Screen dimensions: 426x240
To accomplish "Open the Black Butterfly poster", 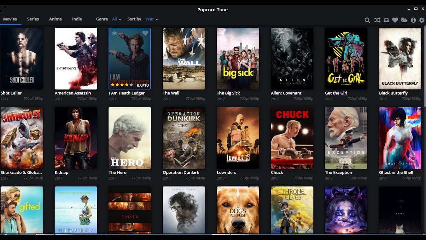I will 400,59.
